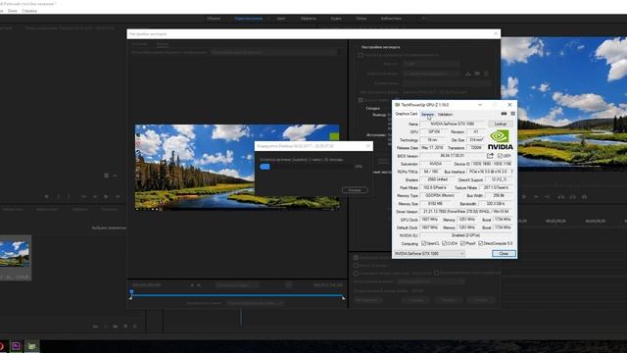The height and width of the screenshot is (353, 627).
Task: Click the program monitor video preview
Action: 564,104
